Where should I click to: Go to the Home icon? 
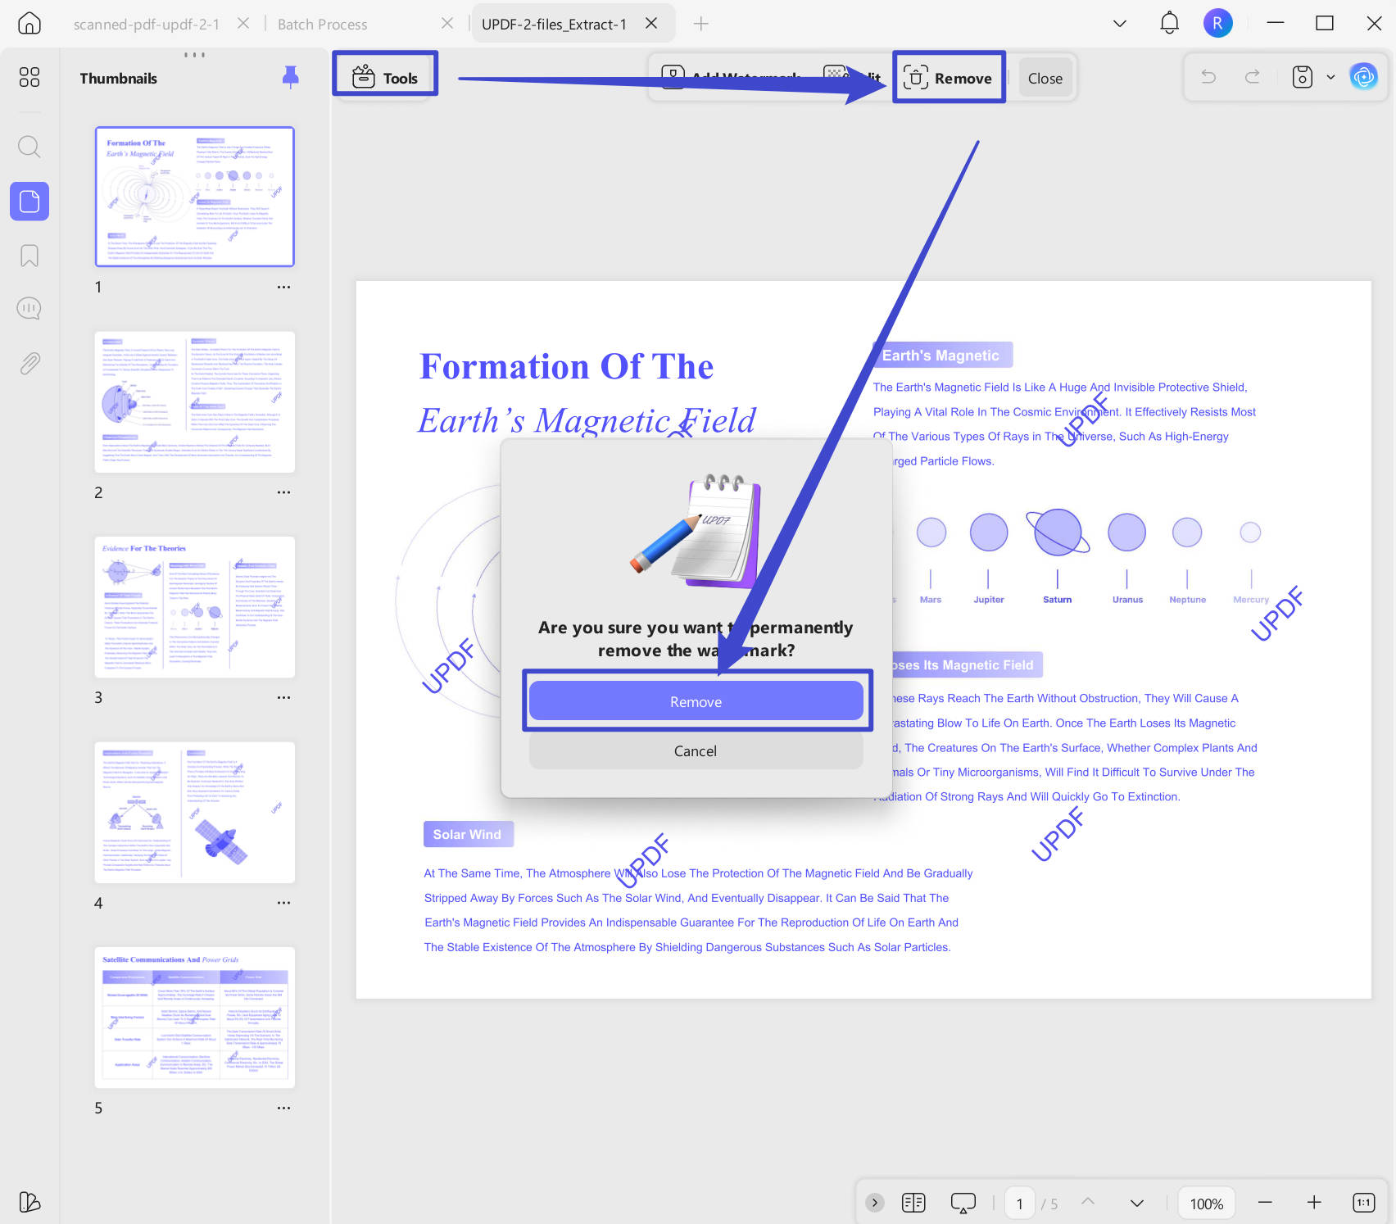(29, 24)
